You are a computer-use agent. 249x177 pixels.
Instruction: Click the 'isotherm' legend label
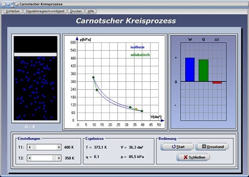coord(137,47)
